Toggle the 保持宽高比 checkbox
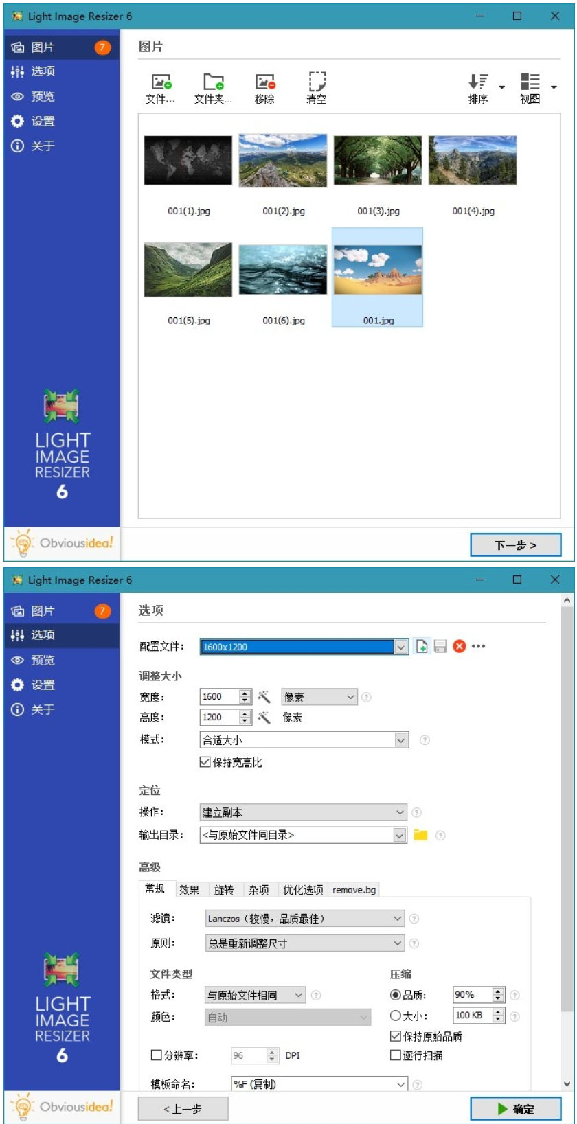Screen dimensions: 577x1124 (x=205, y=762)
